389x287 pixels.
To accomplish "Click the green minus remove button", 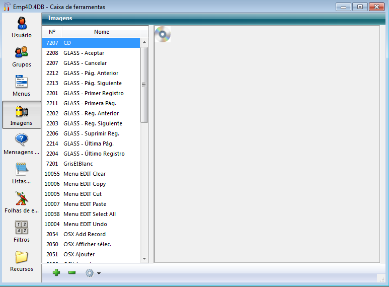I will tap(72, 272).
